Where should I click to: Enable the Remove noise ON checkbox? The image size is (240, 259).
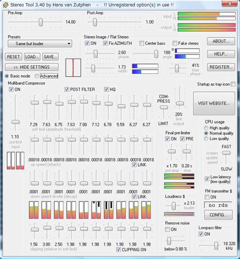click(167, 229)
